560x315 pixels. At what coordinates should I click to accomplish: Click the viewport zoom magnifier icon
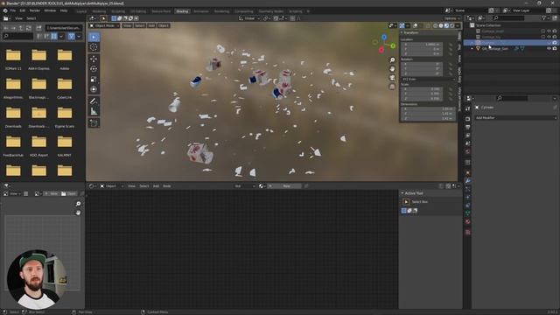click(392, 60)
